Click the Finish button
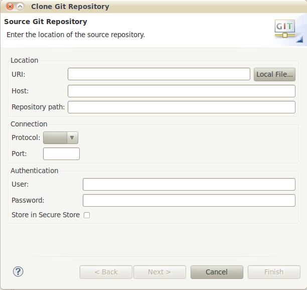Viewport: 307px width, 290px height. (x=274, y=272)
